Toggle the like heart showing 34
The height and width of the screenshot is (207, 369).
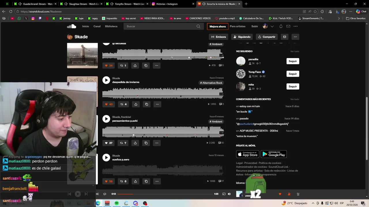[x=109, y=66]
